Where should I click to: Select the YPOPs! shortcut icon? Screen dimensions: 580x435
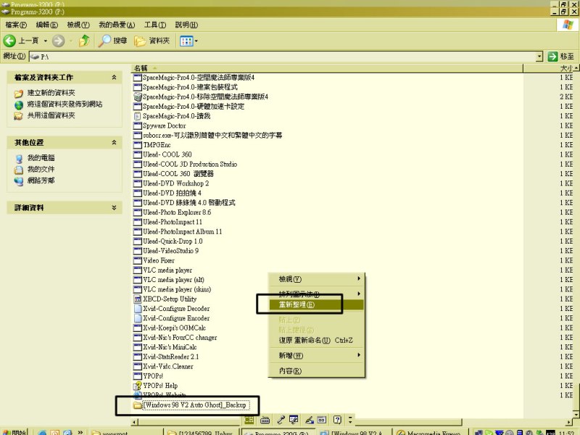coord(138,376)
